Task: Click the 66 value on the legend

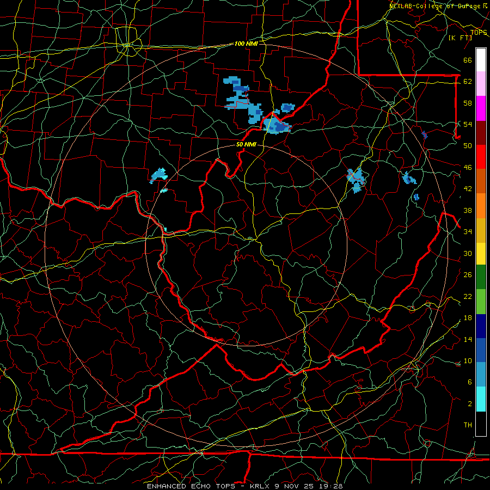Action: point(468,60)
